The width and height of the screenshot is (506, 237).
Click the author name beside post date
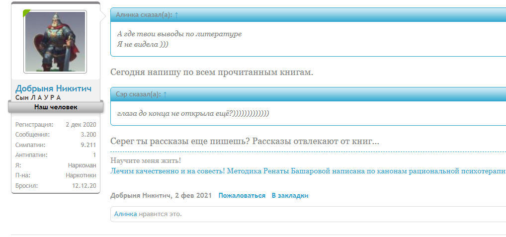coord(140,195)
